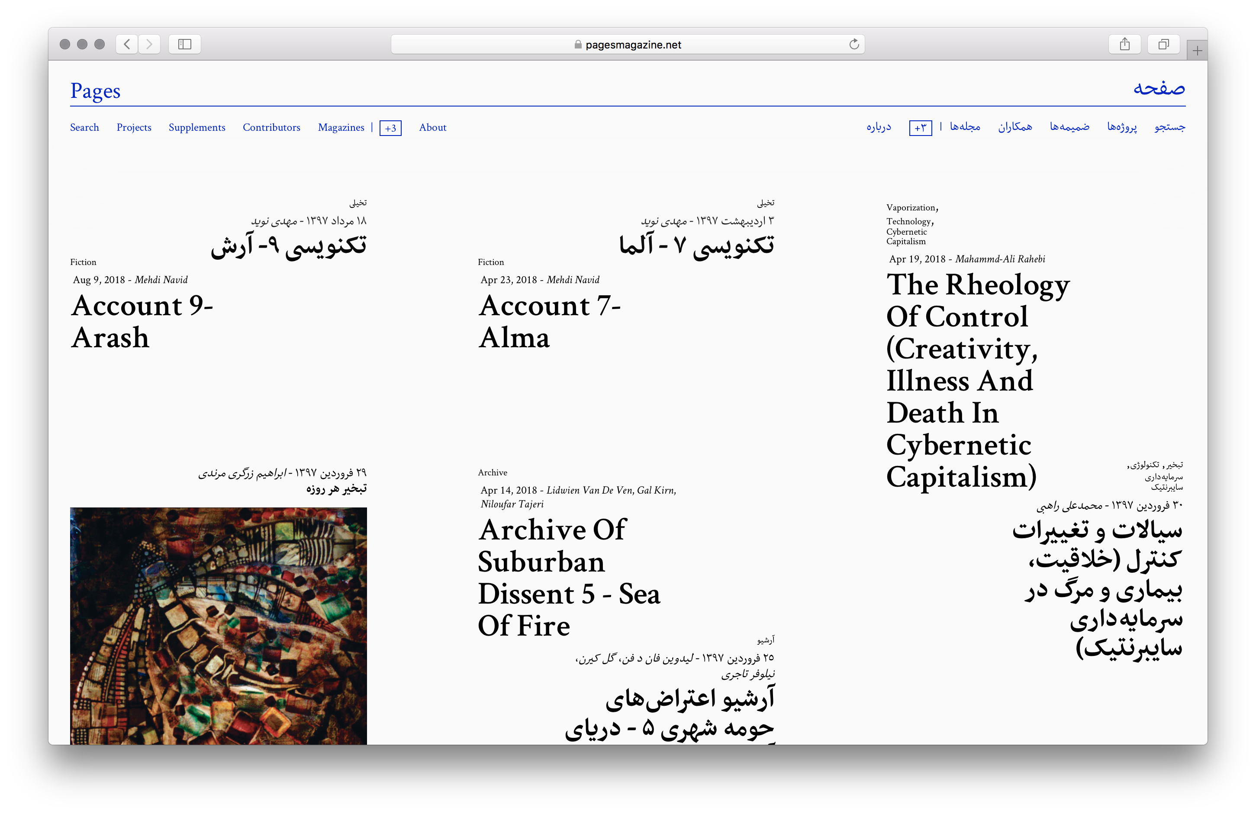The height and width of the screenshot is (814, 1256).
Task: Open the Share sheet icon
Action: (1124, 44)
